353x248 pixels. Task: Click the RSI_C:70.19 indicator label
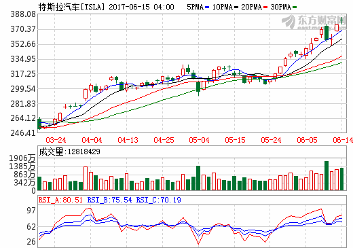158,200
